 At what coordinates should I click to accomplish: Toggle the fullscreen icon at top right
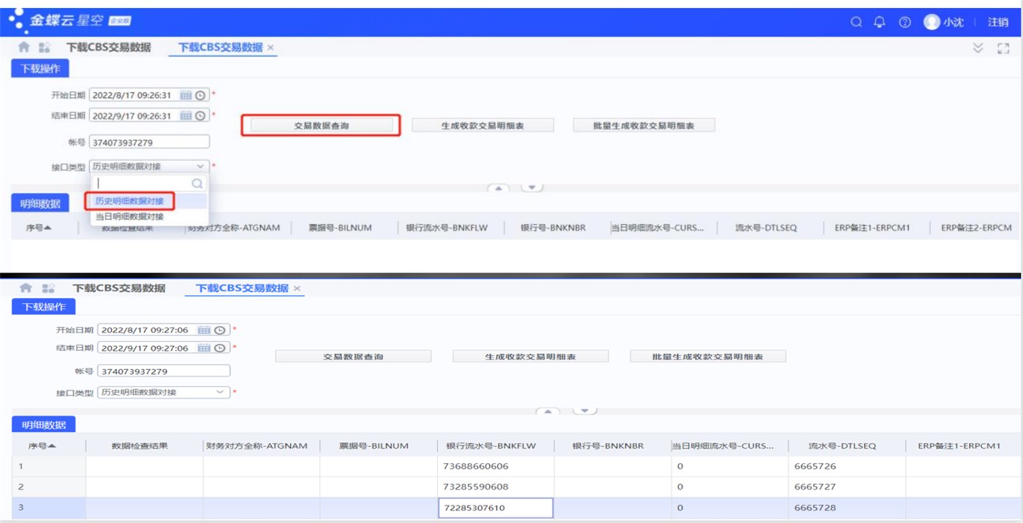pos(1003,48)
